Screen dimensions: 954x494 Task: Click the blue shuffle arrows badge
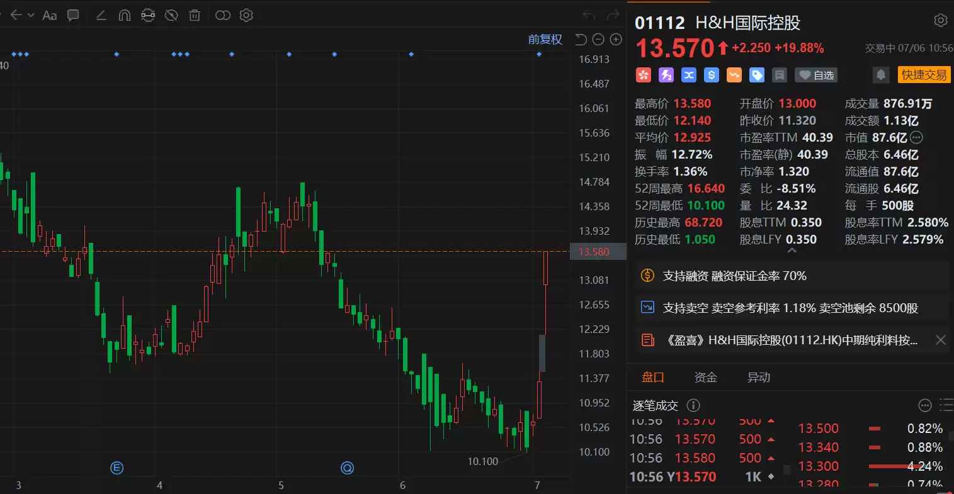coord(689,76)
